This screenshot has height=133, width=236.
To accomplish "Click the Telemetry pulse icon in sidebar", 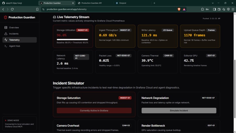I will [6, 40].
